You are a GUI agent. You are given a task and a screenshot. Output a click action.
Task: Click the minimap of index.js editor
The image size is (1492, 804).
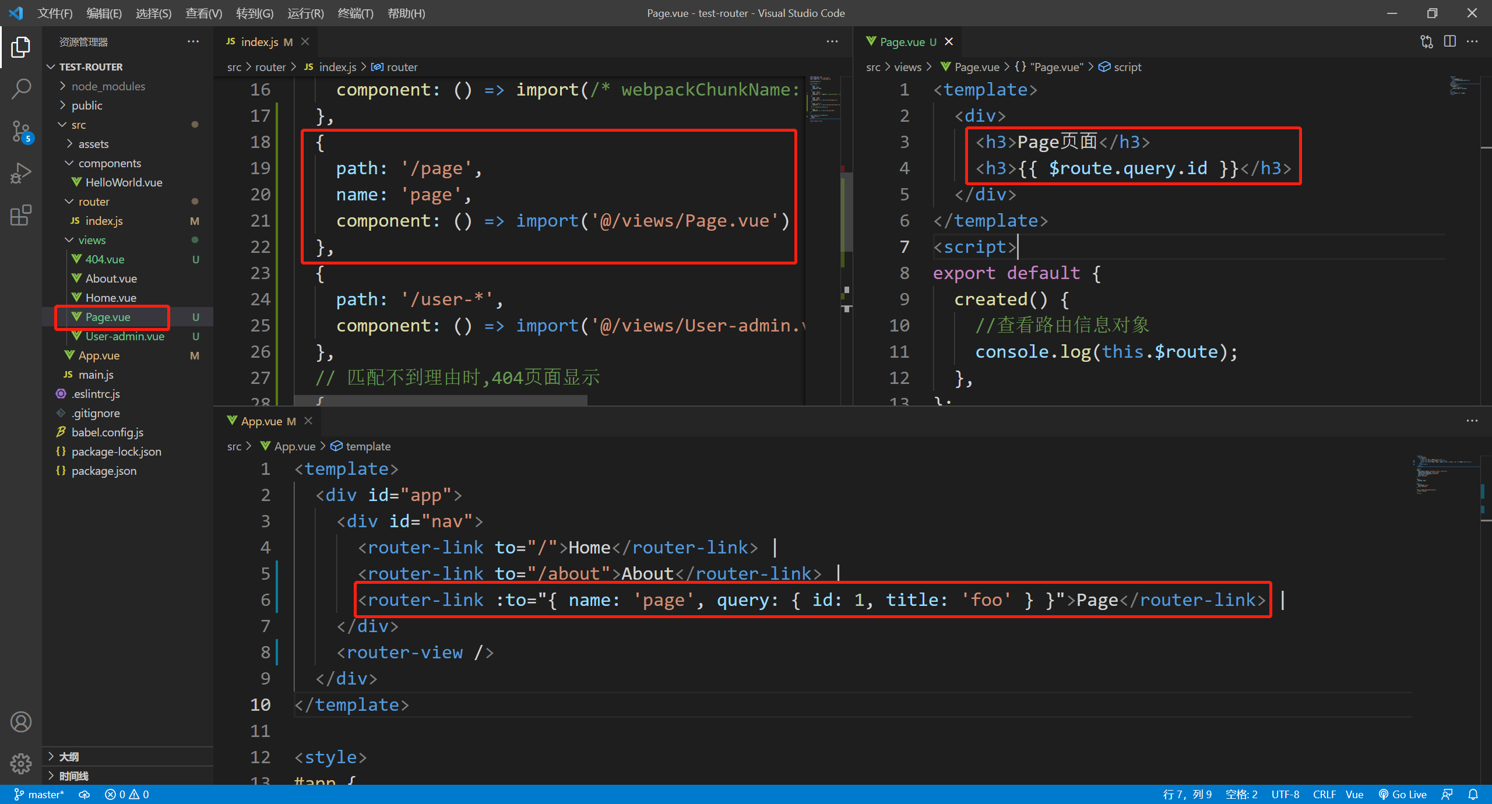pos(824,99)
